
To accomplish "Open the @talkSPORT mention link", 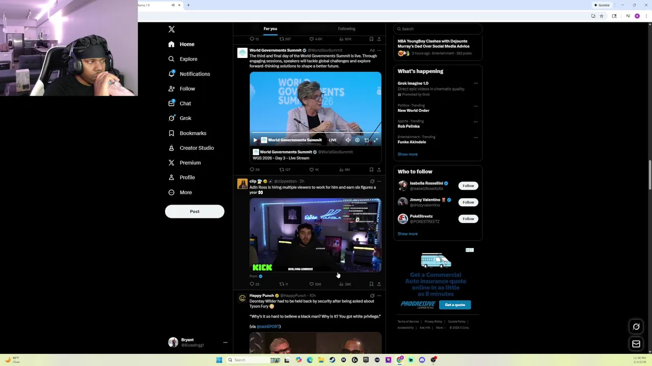I will coord(268,326).
